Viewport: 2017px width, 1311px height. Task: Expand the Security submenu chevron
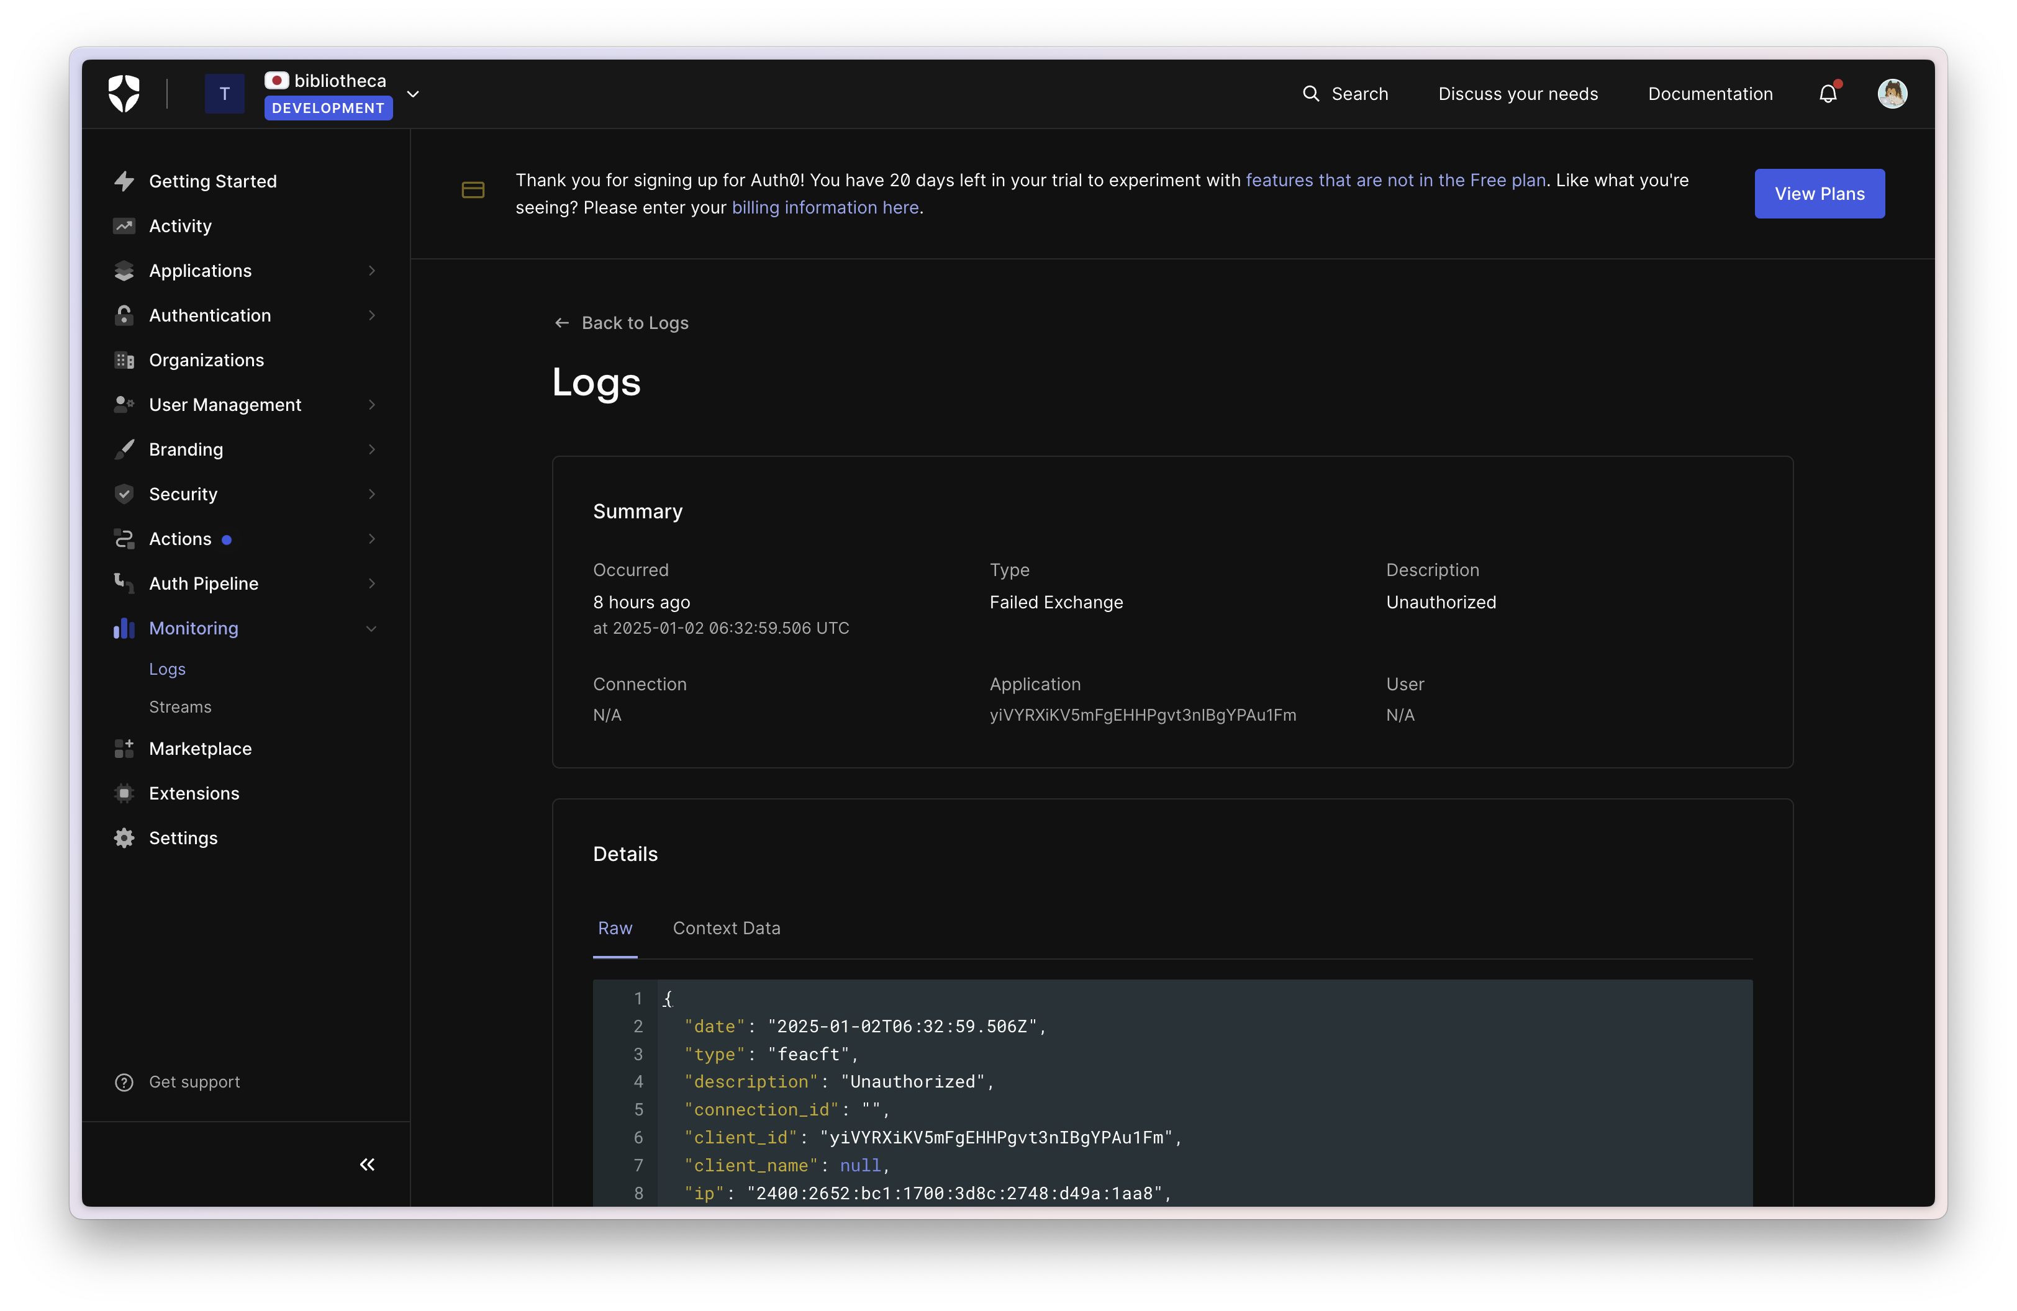tap(371, 495)
